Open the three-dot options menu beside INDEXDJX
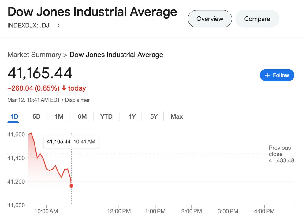This screenshot has height=218, width=306. 58,25
